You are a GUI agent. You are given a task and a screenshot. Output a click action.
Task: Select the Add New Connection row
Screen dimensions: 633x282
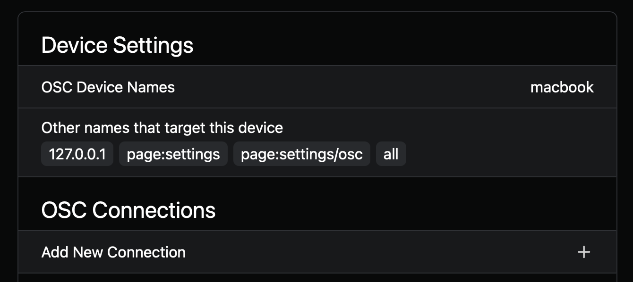pyautogui.click(x=316, y=252)
